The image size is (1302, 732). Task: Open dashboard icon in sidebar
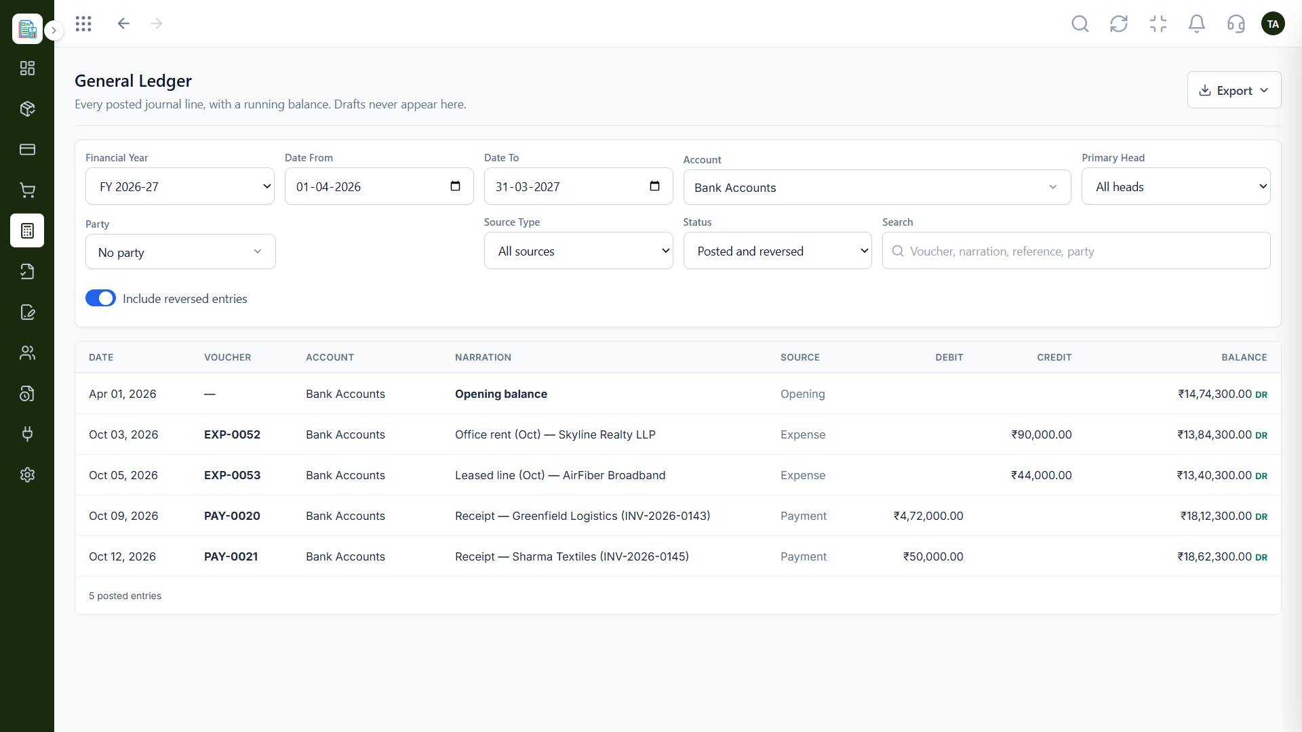click(27, 68)
